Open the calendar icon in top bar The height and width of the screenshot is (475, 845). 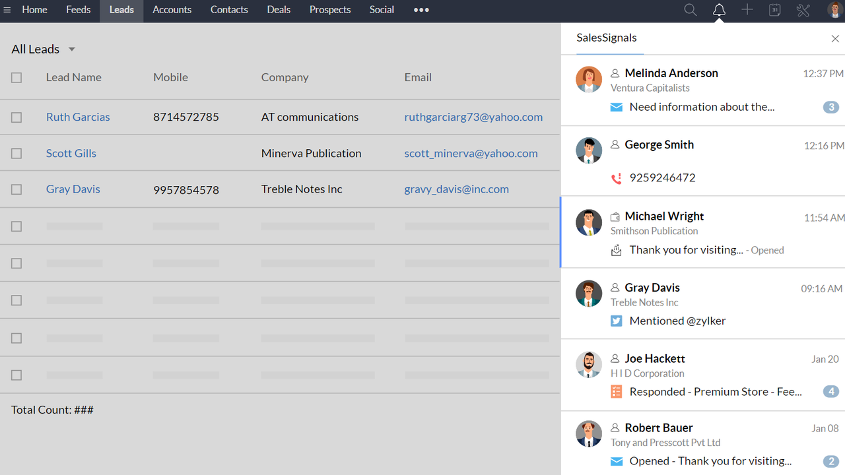[x=775, y=10]
